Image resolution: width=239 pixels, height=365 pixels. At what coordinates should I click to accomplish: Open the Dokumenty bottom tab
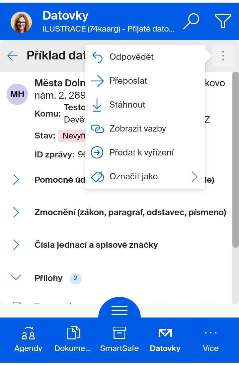[73, 339]
